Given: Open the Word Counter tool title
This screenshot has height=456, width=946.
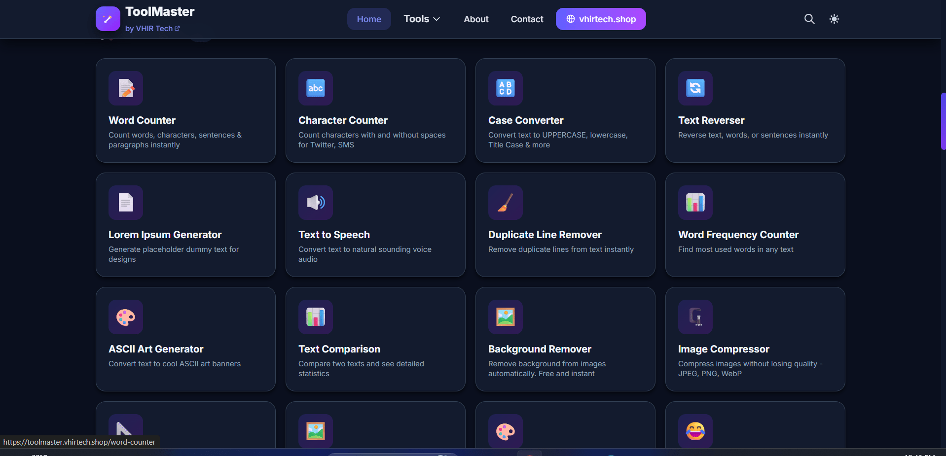Looking at the screenshot, I should click(142, 120).
